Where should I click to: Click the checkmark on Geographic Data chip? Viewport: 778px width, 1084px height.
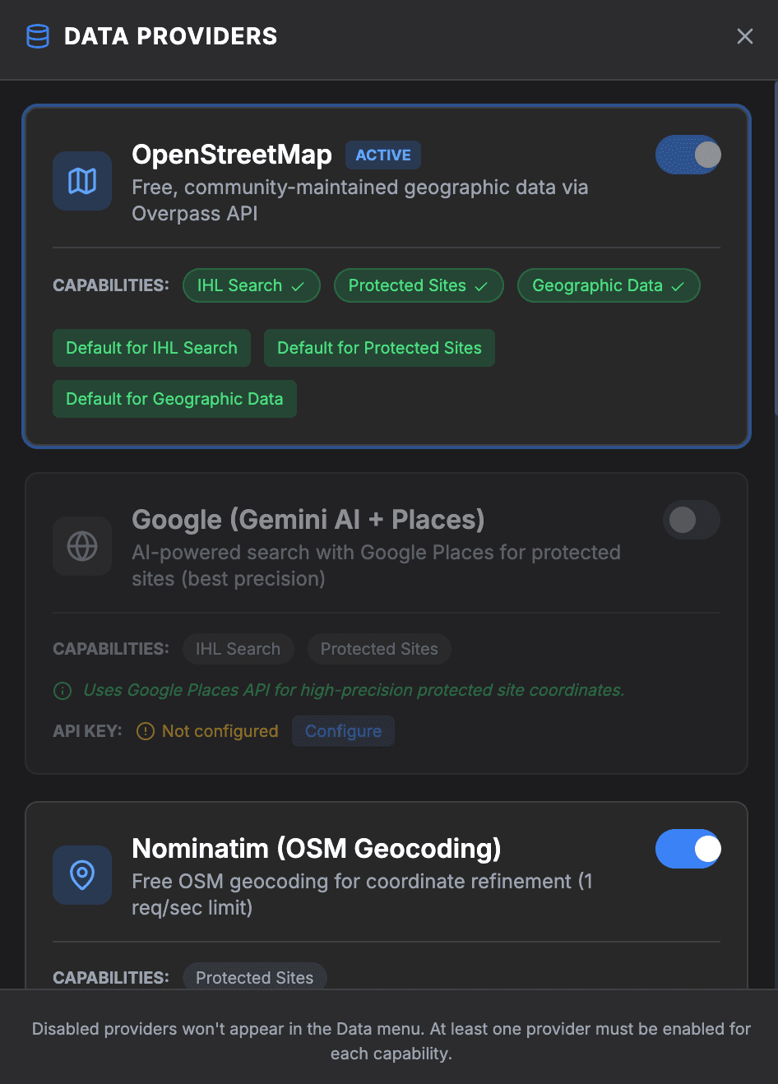tap(678, 286)
